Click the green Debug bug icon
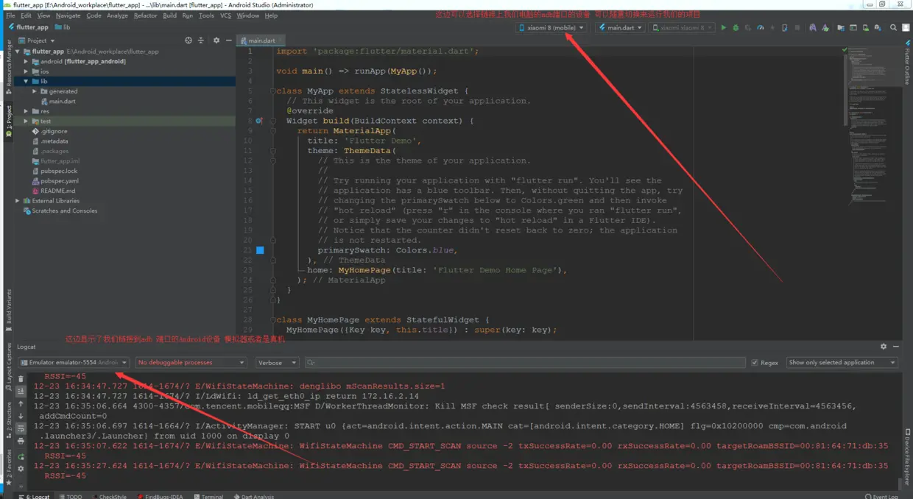The width and height of the screenshot is (913, 499). (x=736, y=28)
